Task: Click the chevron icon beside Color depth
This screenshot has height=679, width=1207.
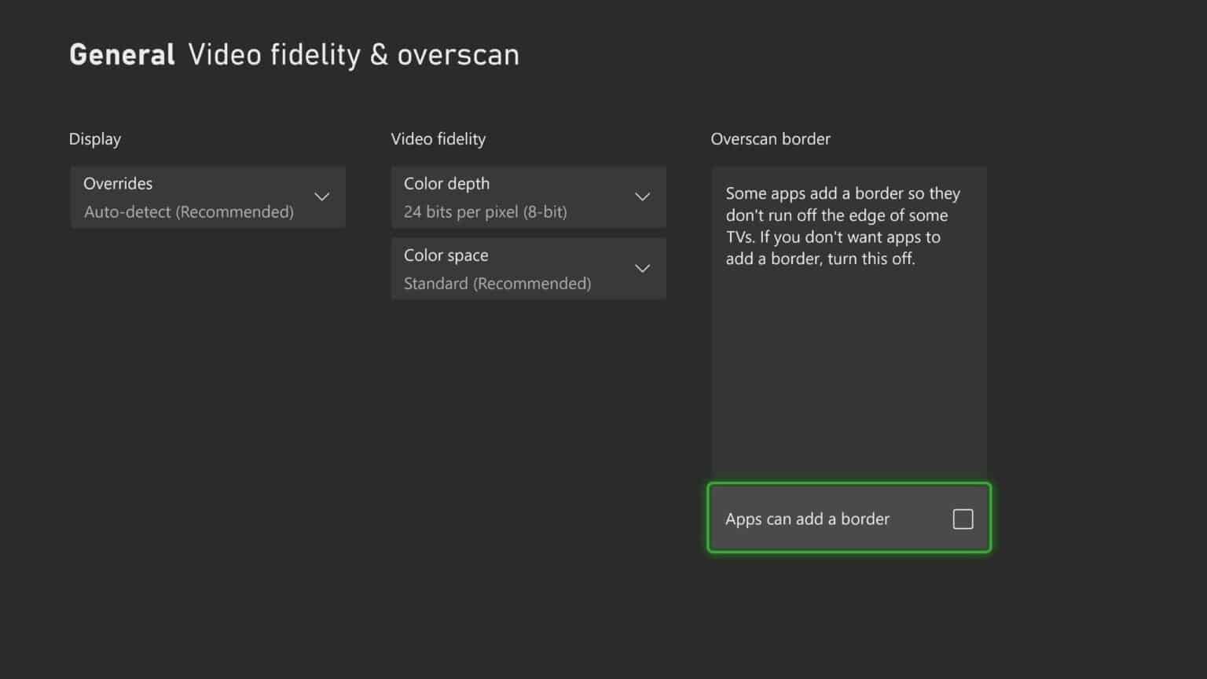Action: (642, 196)
